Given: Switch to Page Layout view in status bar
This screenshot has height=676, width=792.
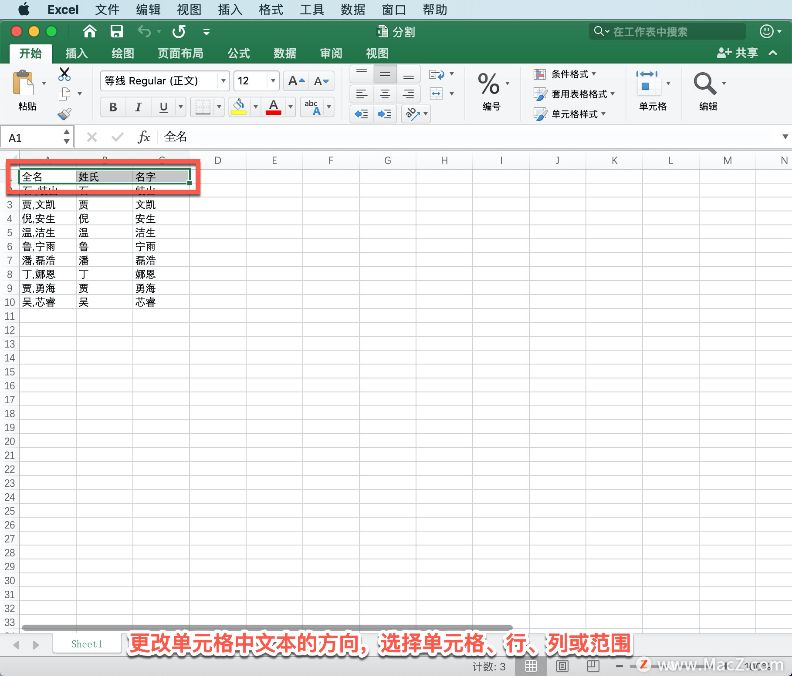Looking at the screenshot, I should click(x=562, y=666).
